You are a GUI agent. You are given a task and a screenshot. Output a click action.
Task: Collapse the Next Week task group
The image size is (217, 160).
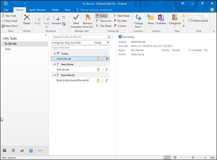click(x=55, y=64)
